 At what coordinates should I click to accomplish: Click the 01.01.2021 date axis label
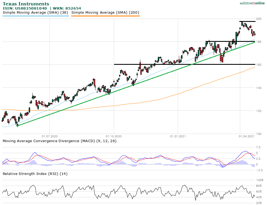point(178,136)
